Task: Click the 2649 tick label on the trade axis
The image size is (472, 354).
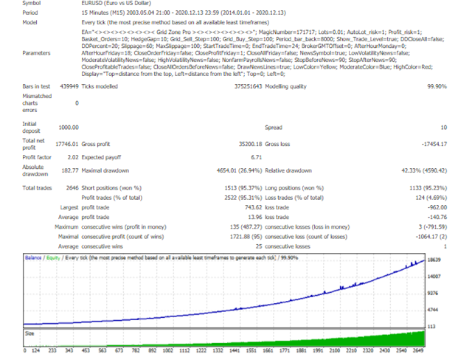Action: [418, 351]
